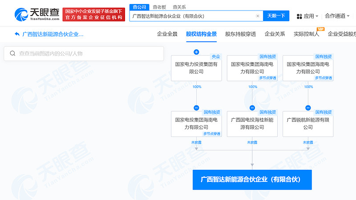356x200 pixels.
Task: Switch to the 查公司 search tab
Action: [139, 7]
